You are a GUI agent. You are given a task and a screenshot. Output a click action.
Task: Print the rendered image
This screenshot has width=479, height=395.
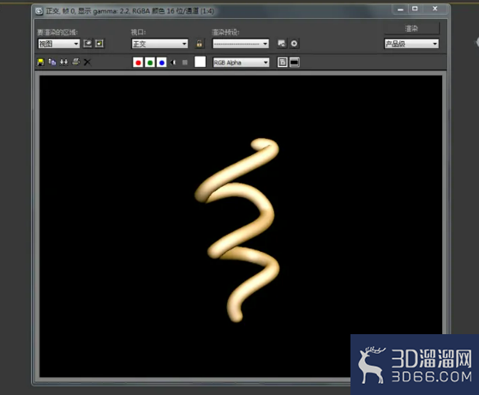coord(75,63)
